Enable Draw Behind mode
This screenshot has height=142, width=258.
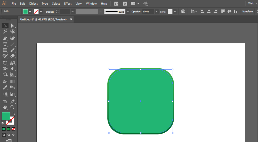[x=9, y=135]
